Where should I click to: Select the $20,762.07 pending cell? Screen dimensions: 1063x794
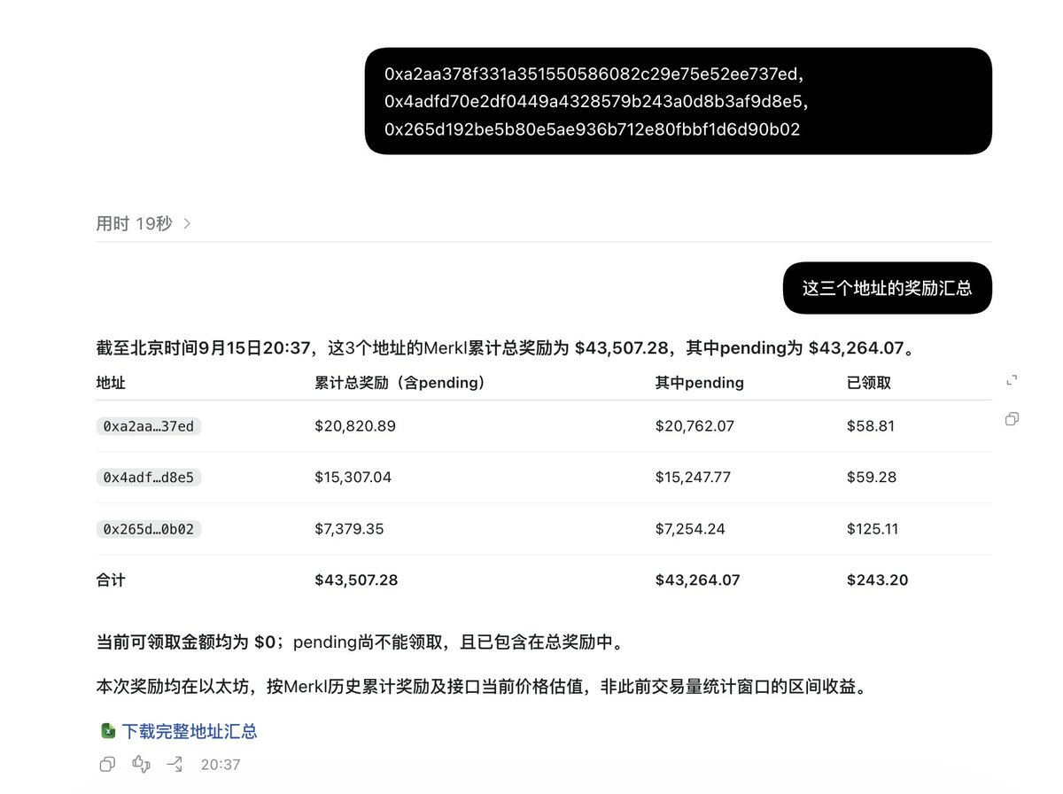pos(694,426)
